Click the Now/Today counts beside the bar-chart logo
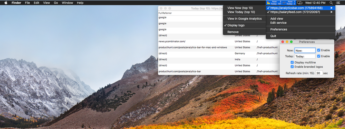The height and width of the screenshot is (129, 345). [x=276, y=3]
